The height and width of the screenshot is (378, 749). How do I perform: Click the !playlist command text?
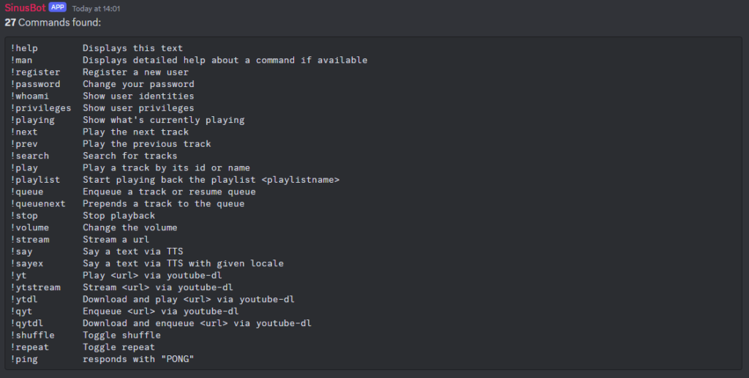[35, 180]
